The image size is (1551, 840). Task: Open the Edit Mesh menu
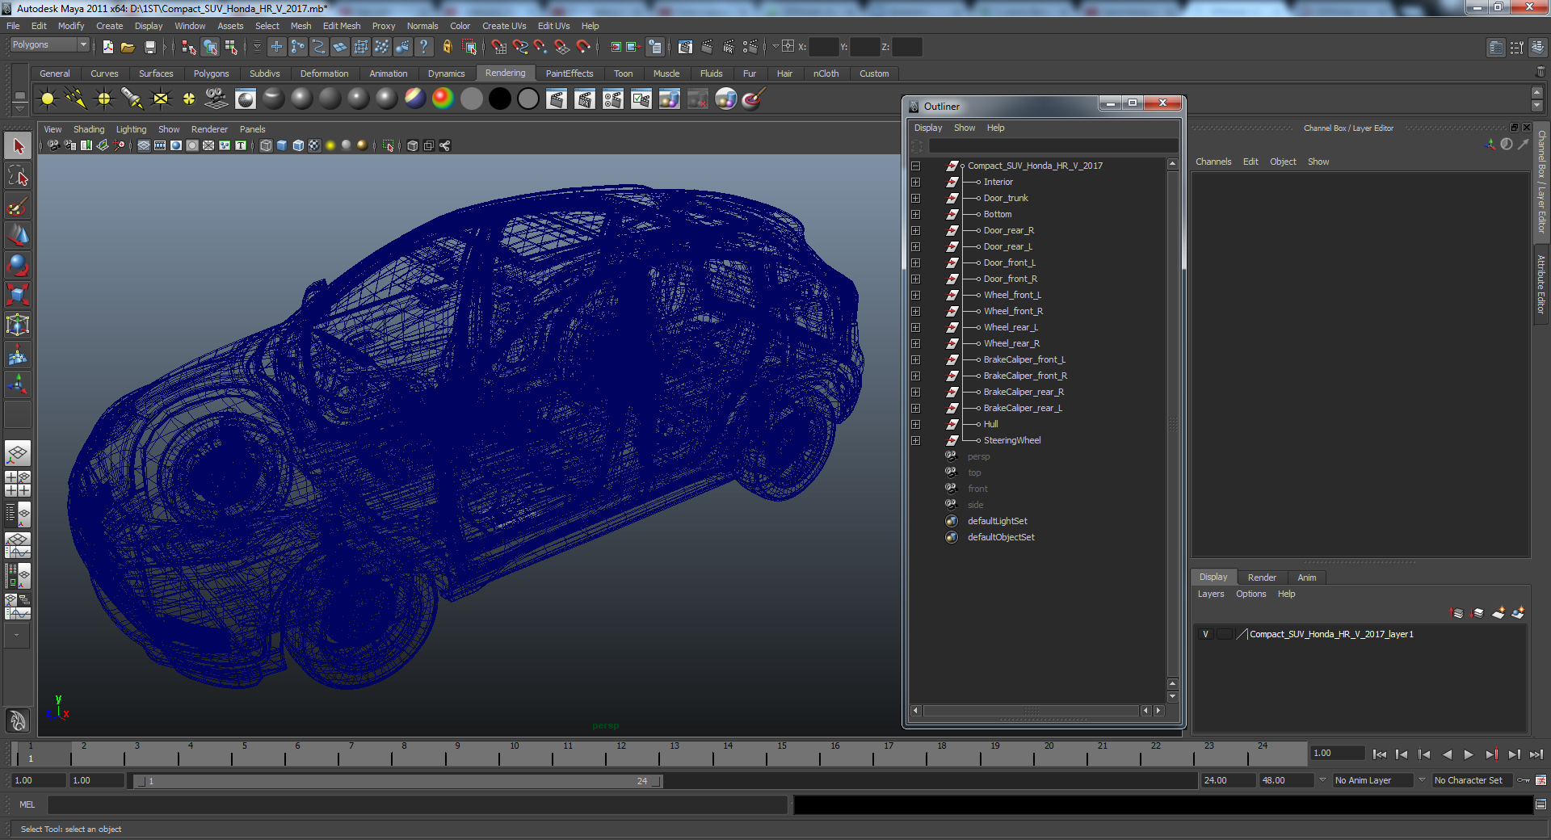[342, 26]
